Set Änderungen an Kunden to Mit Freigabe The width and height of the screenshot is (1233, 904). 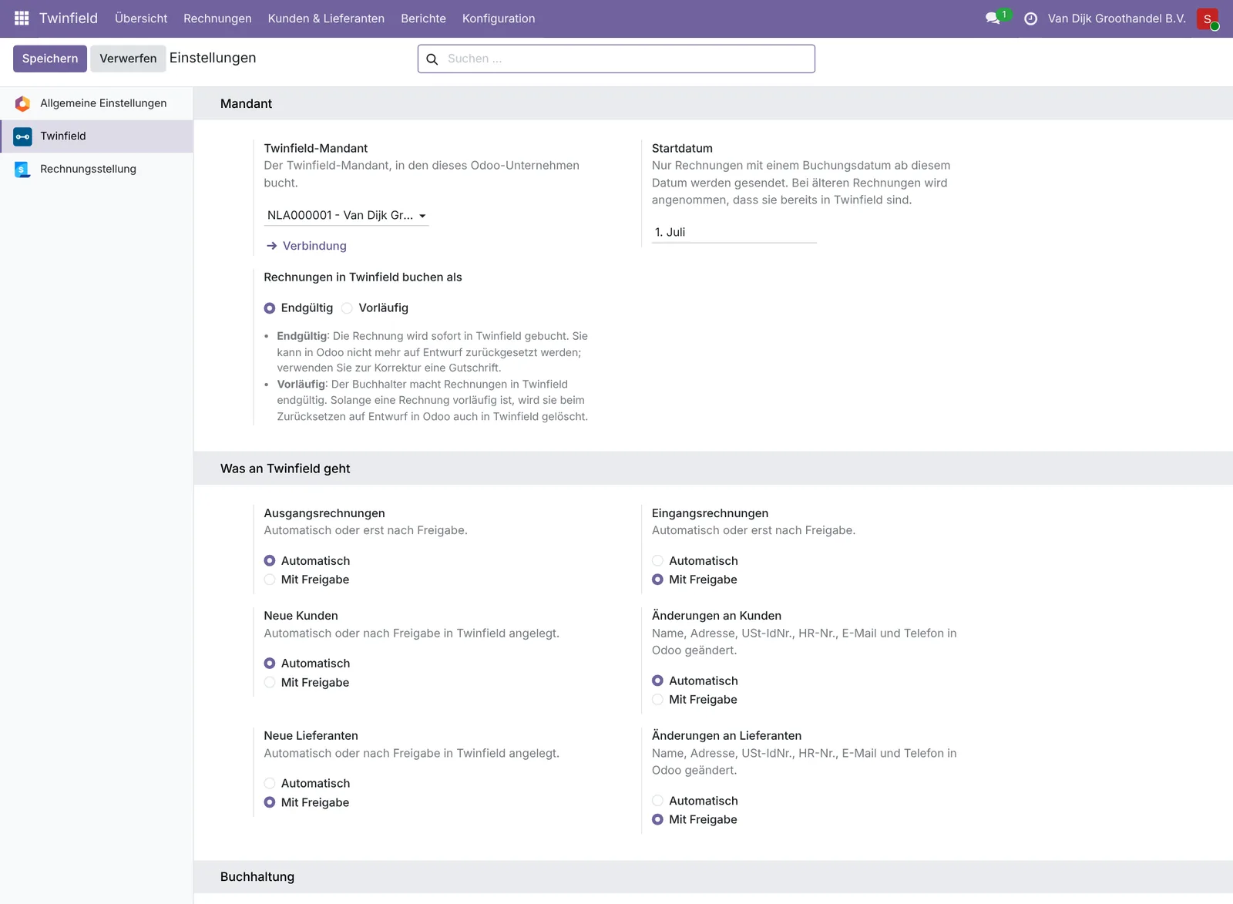pos(657,699)
